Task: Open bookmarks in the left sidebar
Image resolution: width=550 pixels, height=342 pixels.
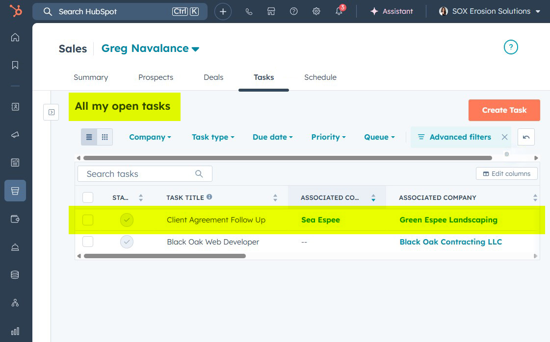Action: pyautogui.click(x=15, y=65)
